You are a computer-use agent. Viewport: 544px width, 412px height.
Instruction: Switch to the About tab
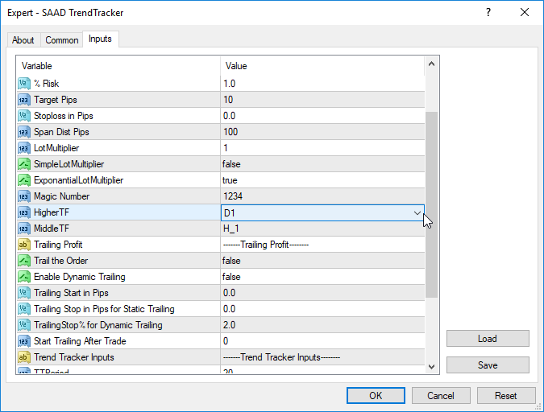(x=23, y=40)
